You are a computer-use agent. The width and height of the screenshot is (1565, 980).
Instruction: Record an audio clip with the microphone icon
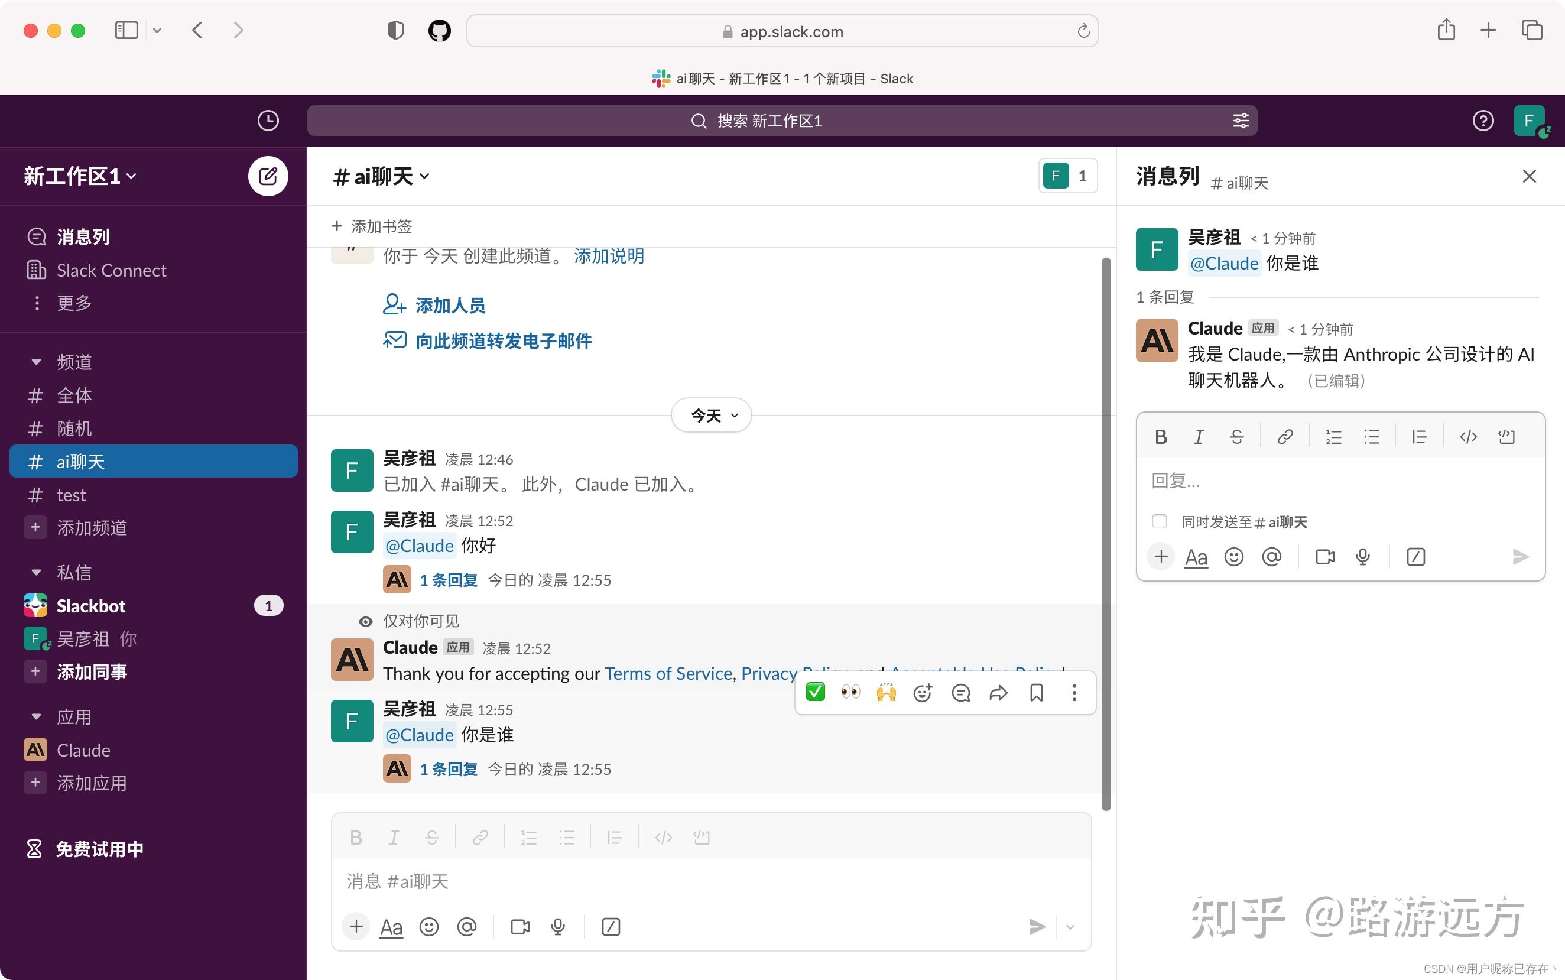557,926
